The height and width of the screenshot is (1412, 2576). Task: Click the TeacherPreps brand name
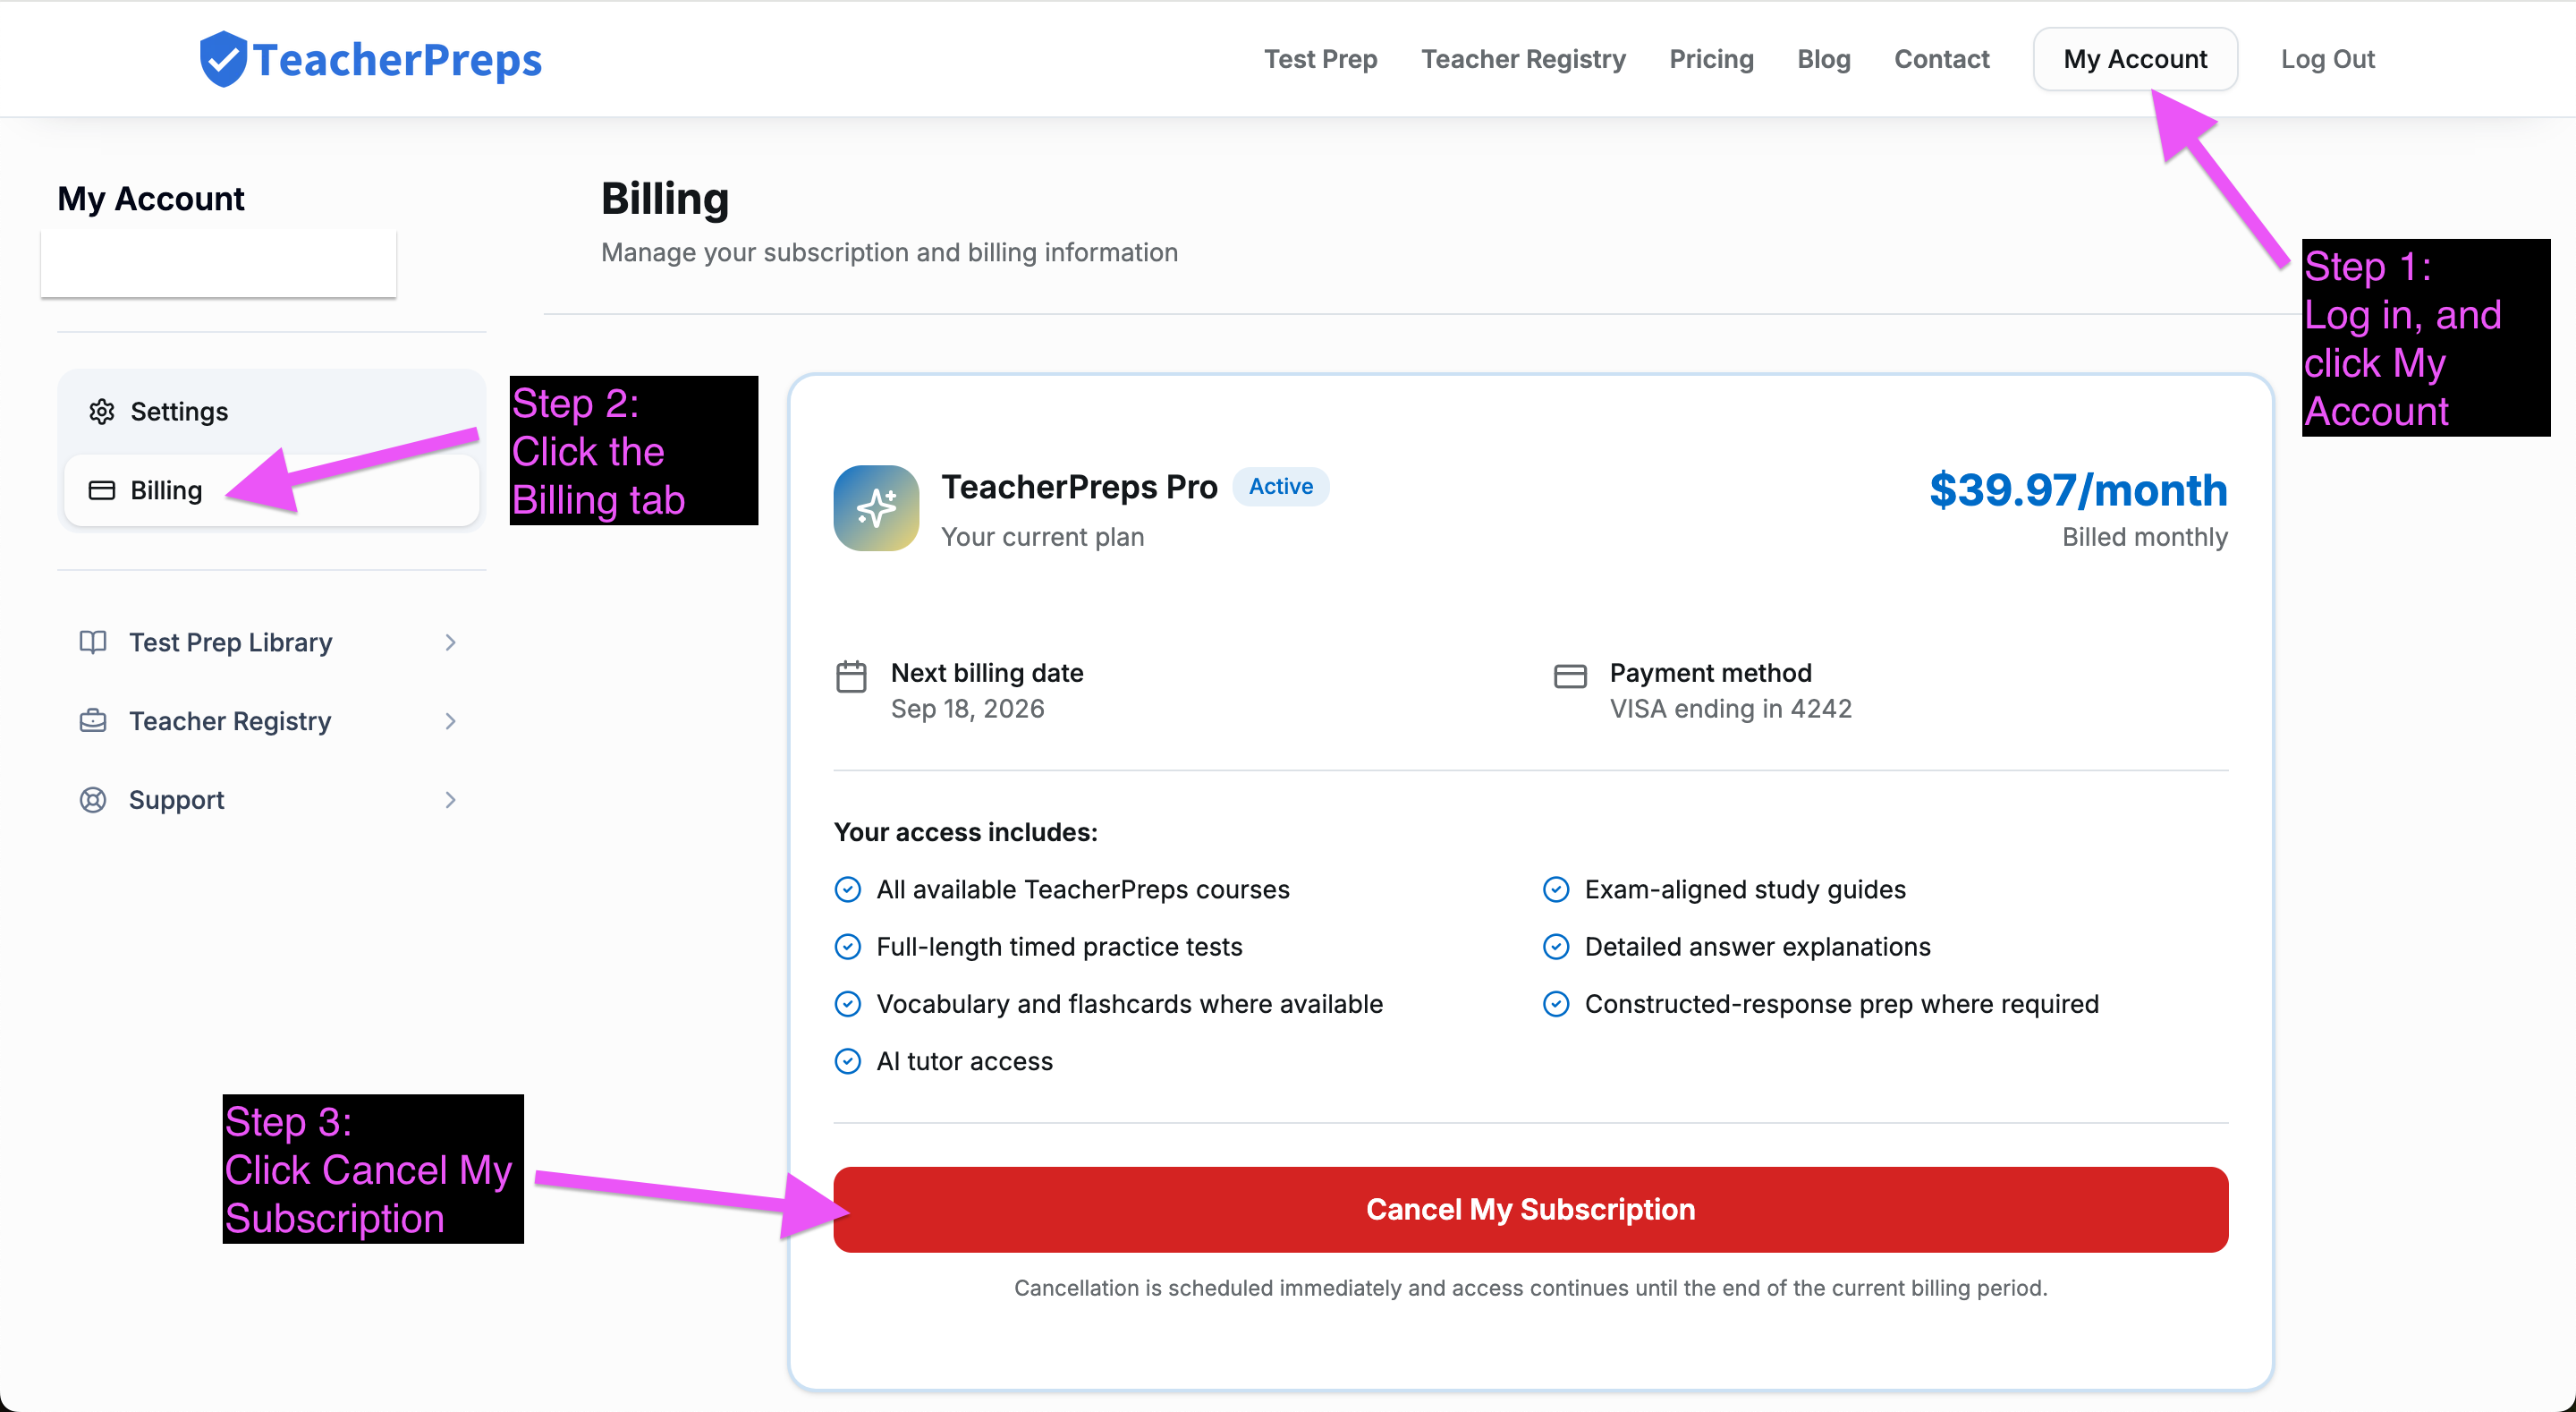[x=397, y=60]
